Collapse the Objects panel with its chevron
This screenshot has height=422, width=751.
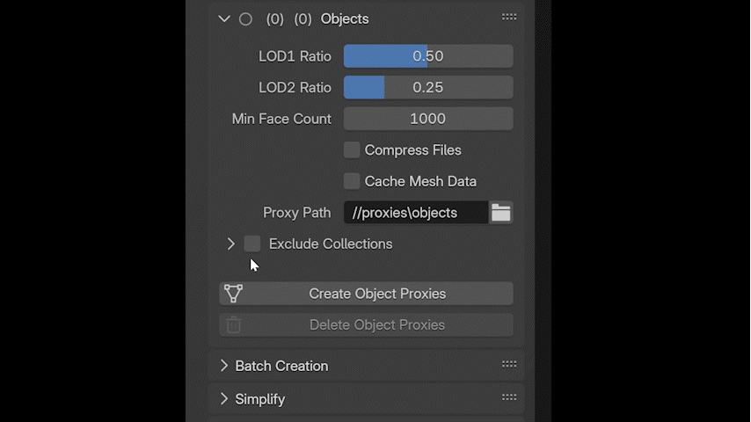click(x=224, y=18)
